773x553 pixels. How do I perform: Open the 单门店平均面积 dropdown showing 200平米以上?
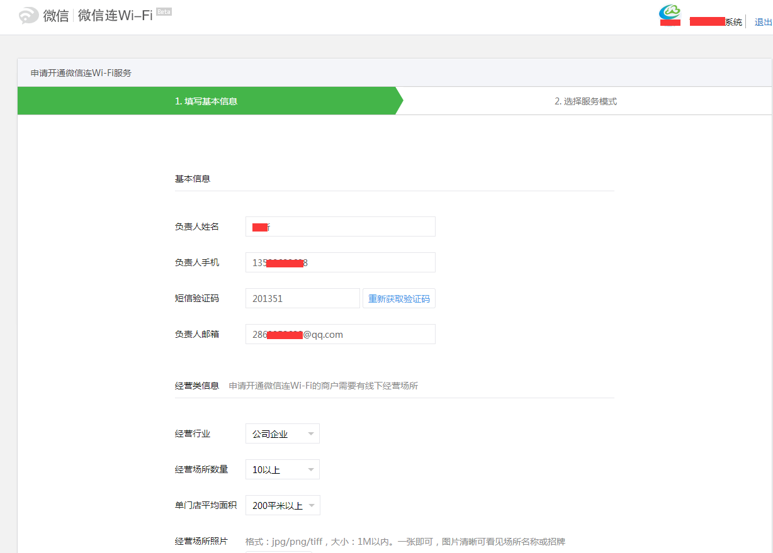(282, 505)
